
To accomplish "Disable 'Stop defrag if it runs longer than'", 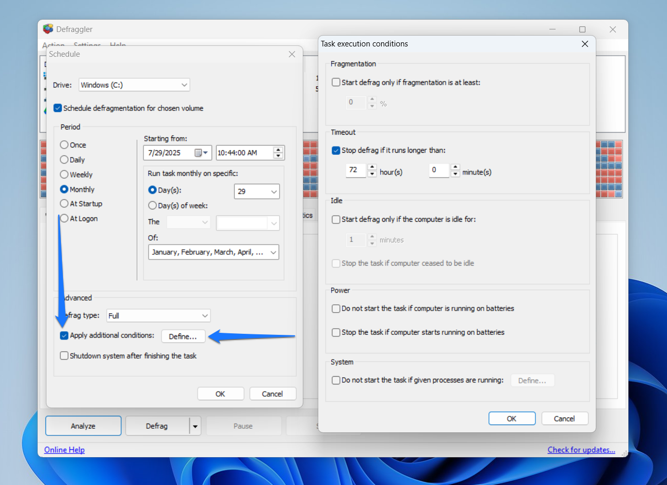I will point(335,150).
